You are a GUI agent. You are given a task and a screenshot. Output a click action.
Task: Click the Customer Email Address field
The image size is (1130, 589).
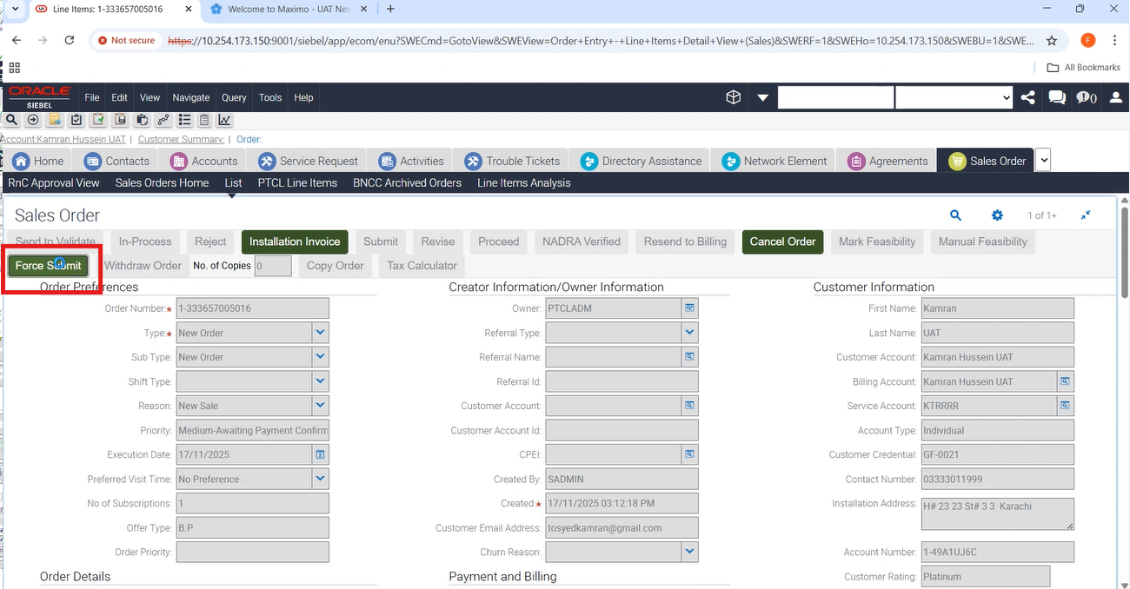click(621, 527)
